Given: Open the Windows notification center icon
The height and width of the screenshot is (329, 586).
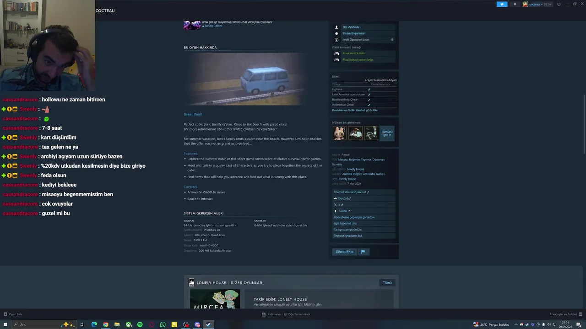Looking at the screenshot, I should click(x=579, y=324).
